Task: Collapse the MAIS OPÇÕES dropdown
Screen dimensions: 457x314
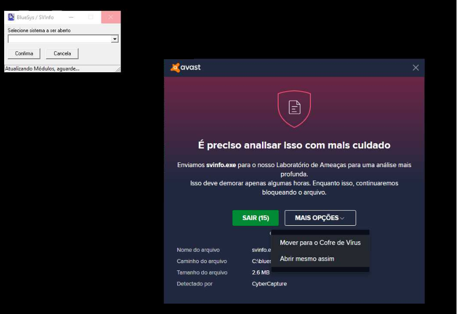Action: click(x=320, y=218)
